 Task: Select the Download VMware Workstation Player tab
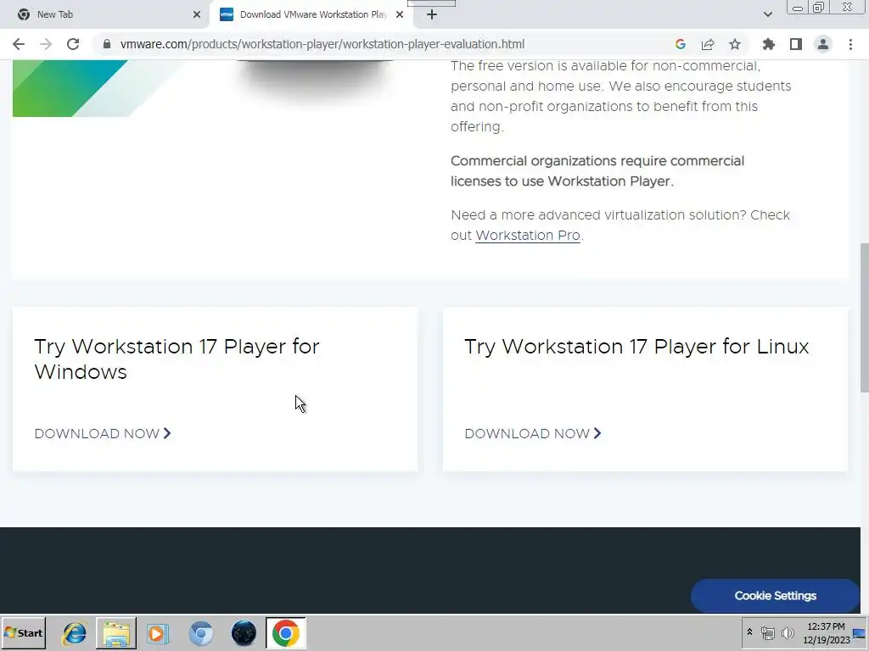tap(313, 15)
